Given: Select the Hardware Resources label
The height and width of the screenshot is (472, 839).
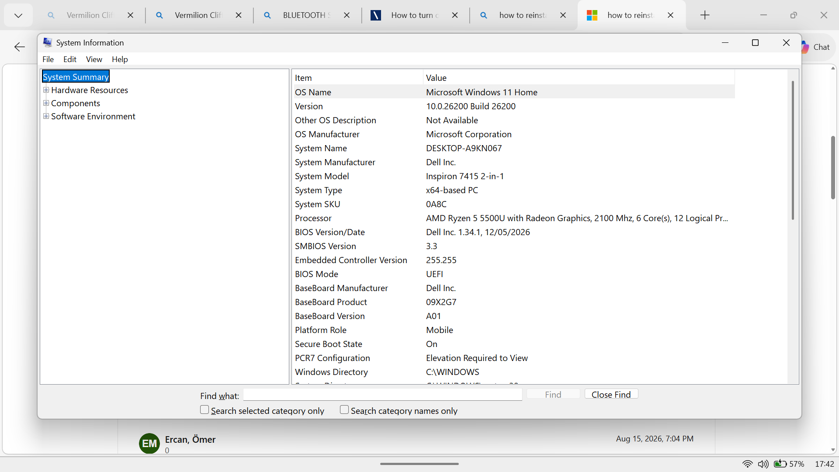Looking at the screenshot, I should [x=90, y=90].
